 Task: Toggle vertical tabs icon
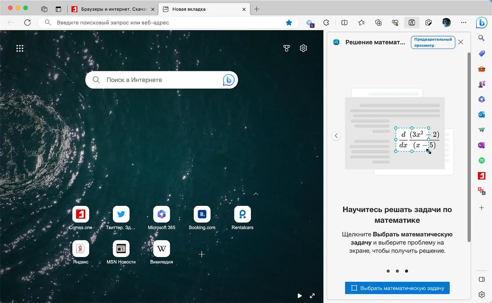coord(58,9)
